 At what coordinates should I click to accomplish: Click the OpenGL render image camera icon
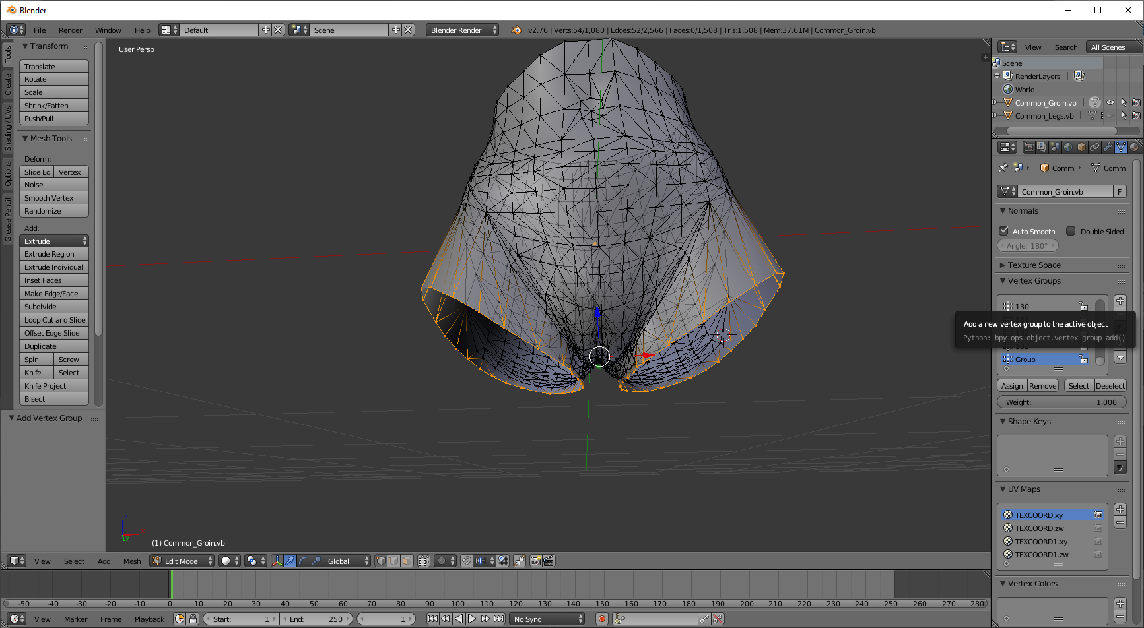point(535,561)
